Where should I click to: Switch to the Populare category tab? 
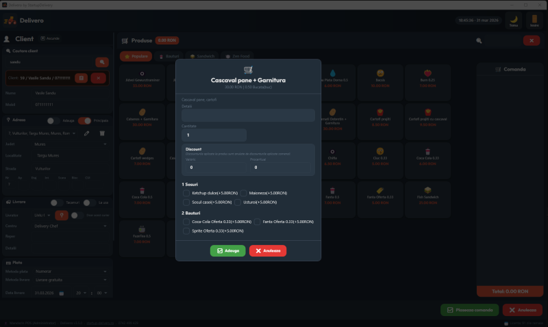click(136, 56)
